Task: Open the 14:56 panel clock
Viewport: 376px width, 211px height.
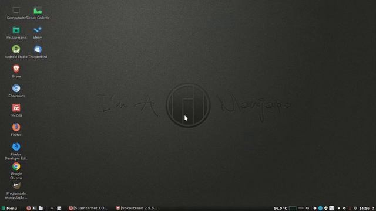Action: (364, 209)
